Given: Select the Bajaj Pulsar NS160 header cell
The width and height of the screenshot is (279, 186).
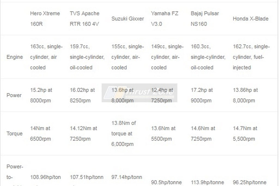Looking at the screenshot, I should (x=205, y=19).
